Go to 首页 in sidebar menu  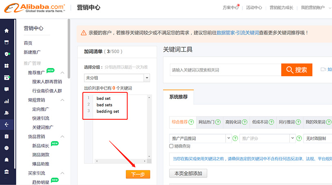click(x=28, y=43)
